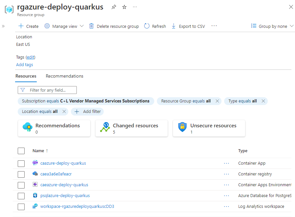This screenshot has height=217, width=295.
Task: Click the Container registry icon for caea3a6e0afeacr
Action: (x=35, y=174)
